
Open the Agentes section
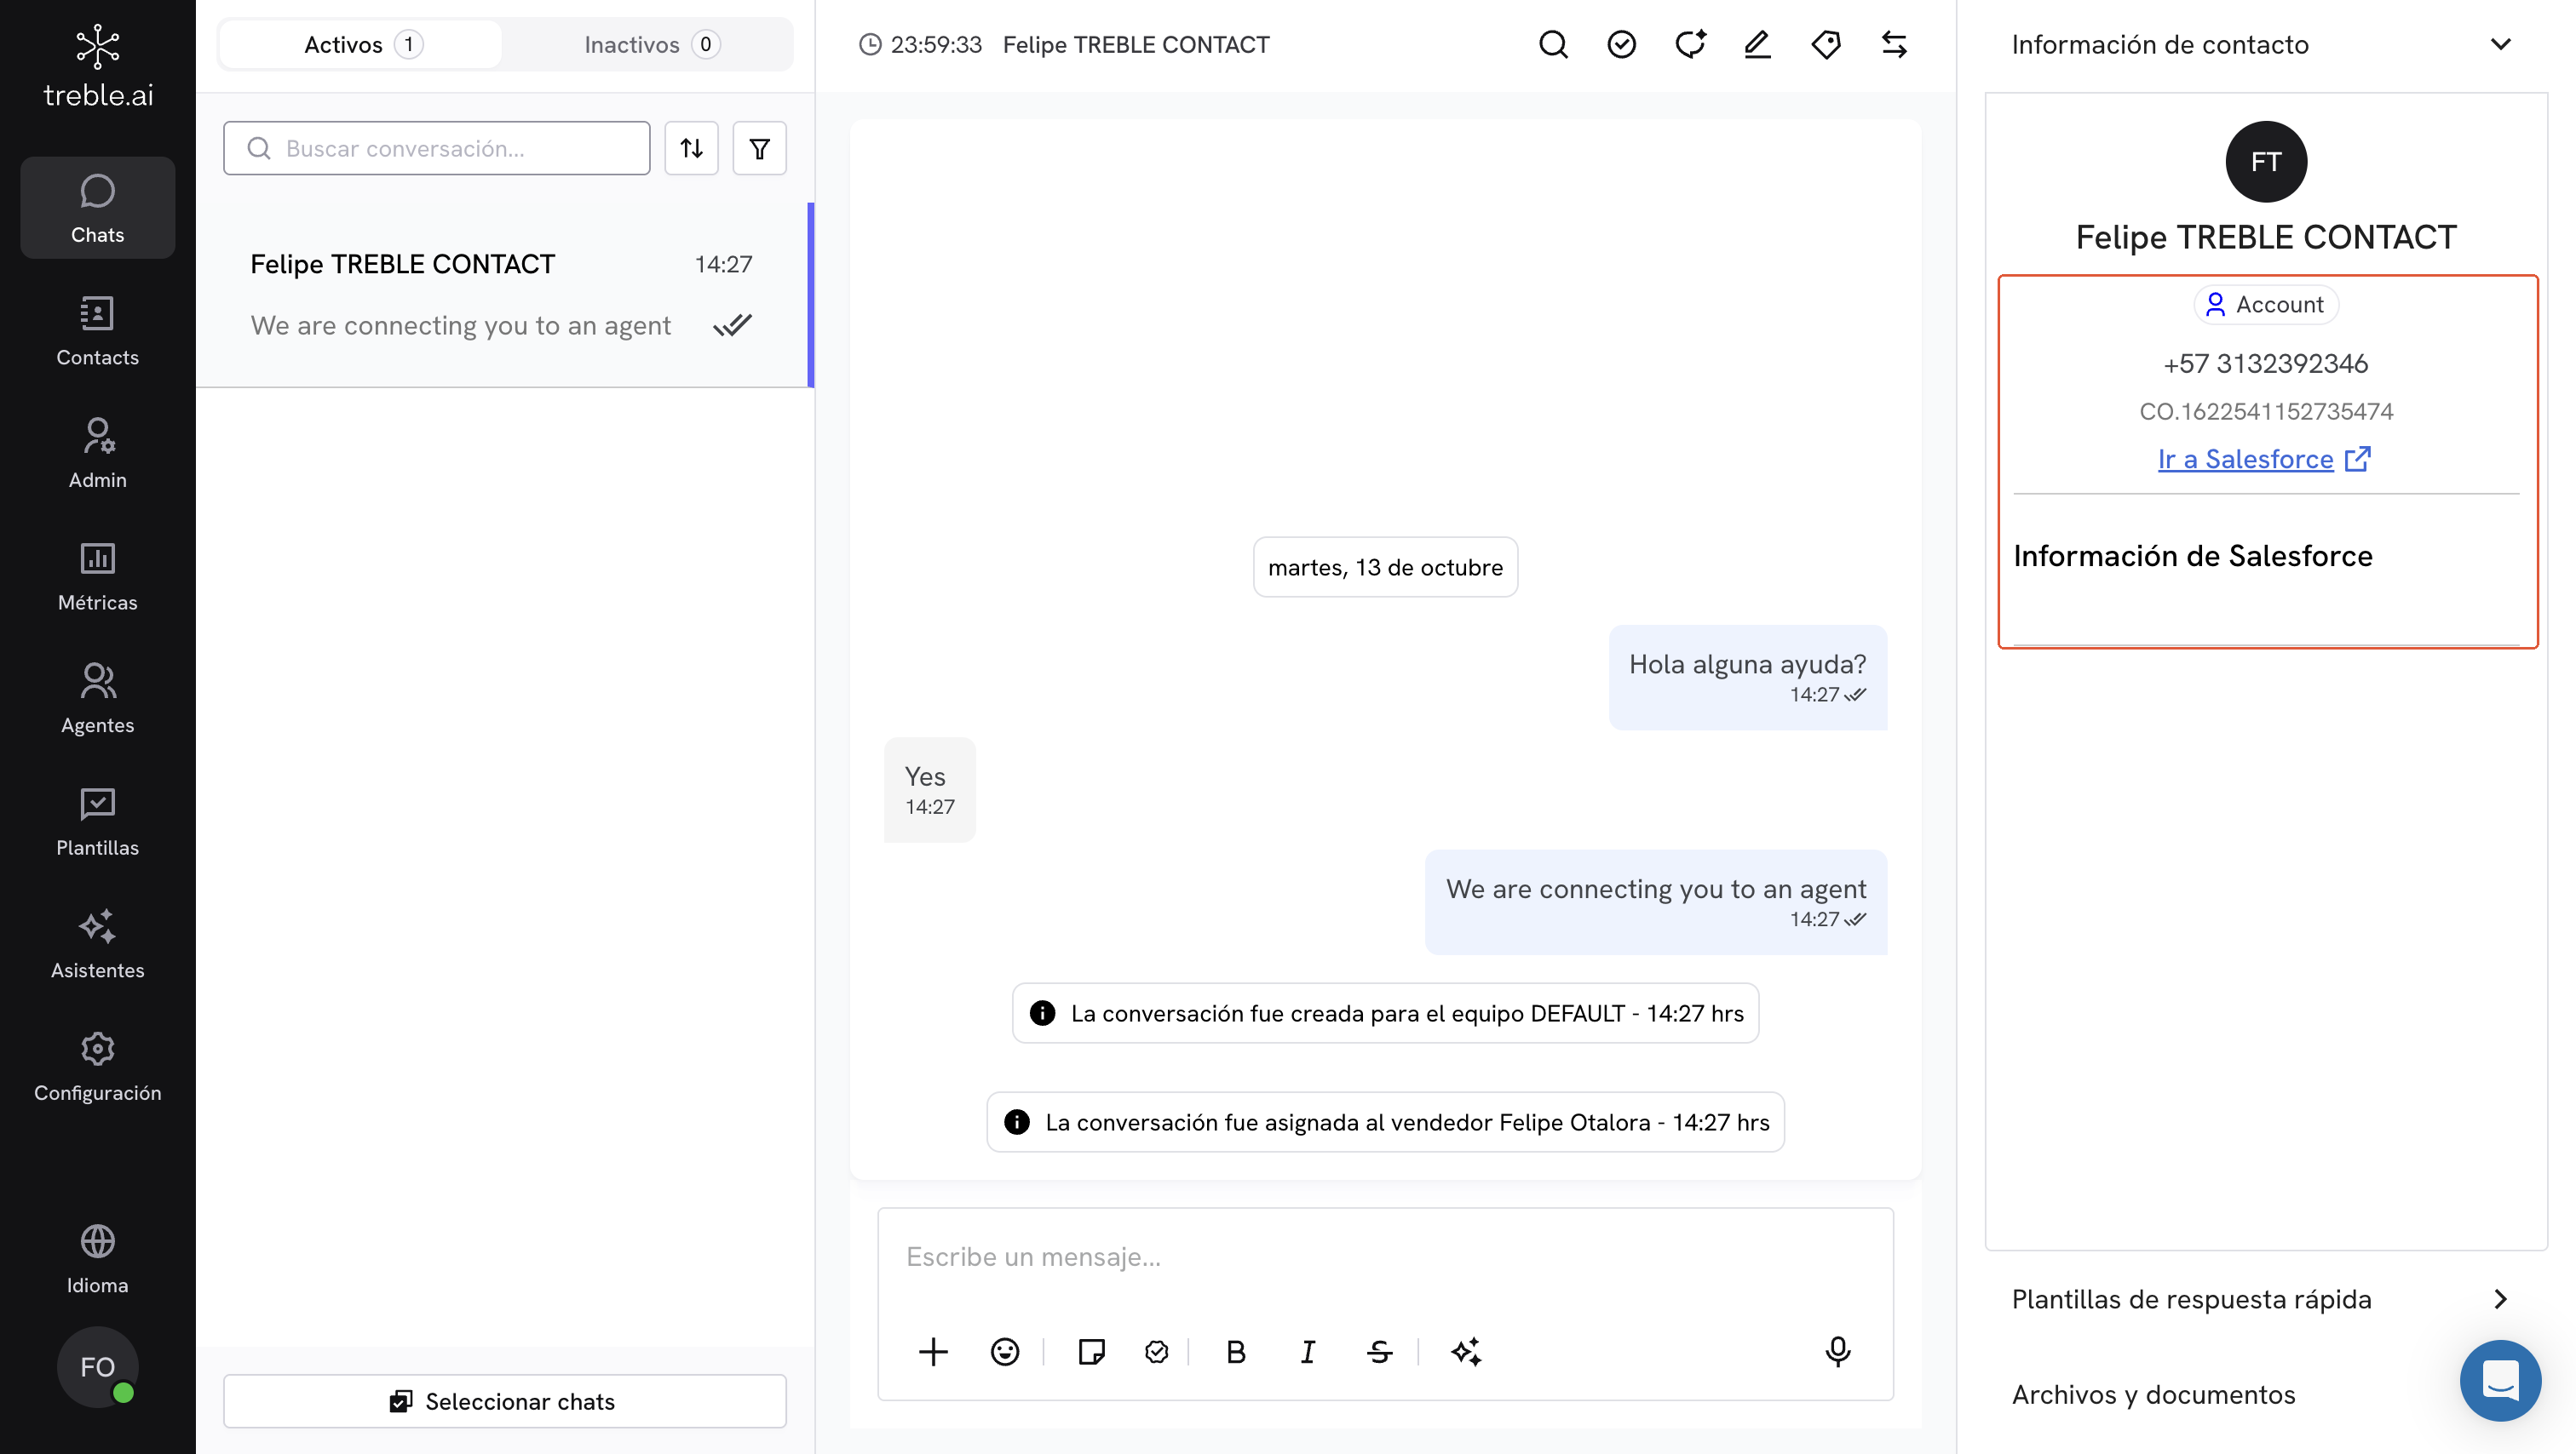point(97,699)
